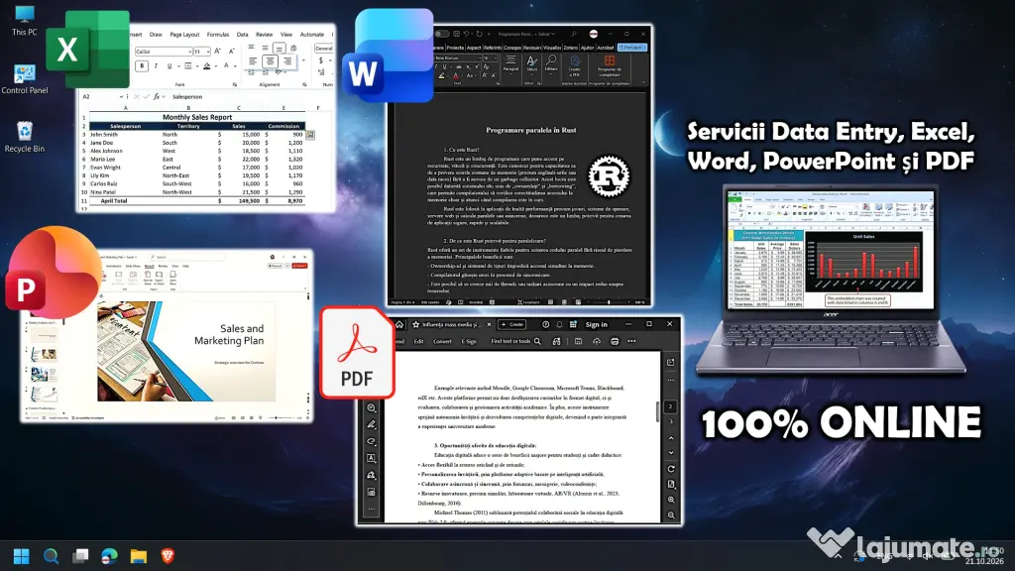Open Stiluri styles gallery in Word

click(532, 64)
